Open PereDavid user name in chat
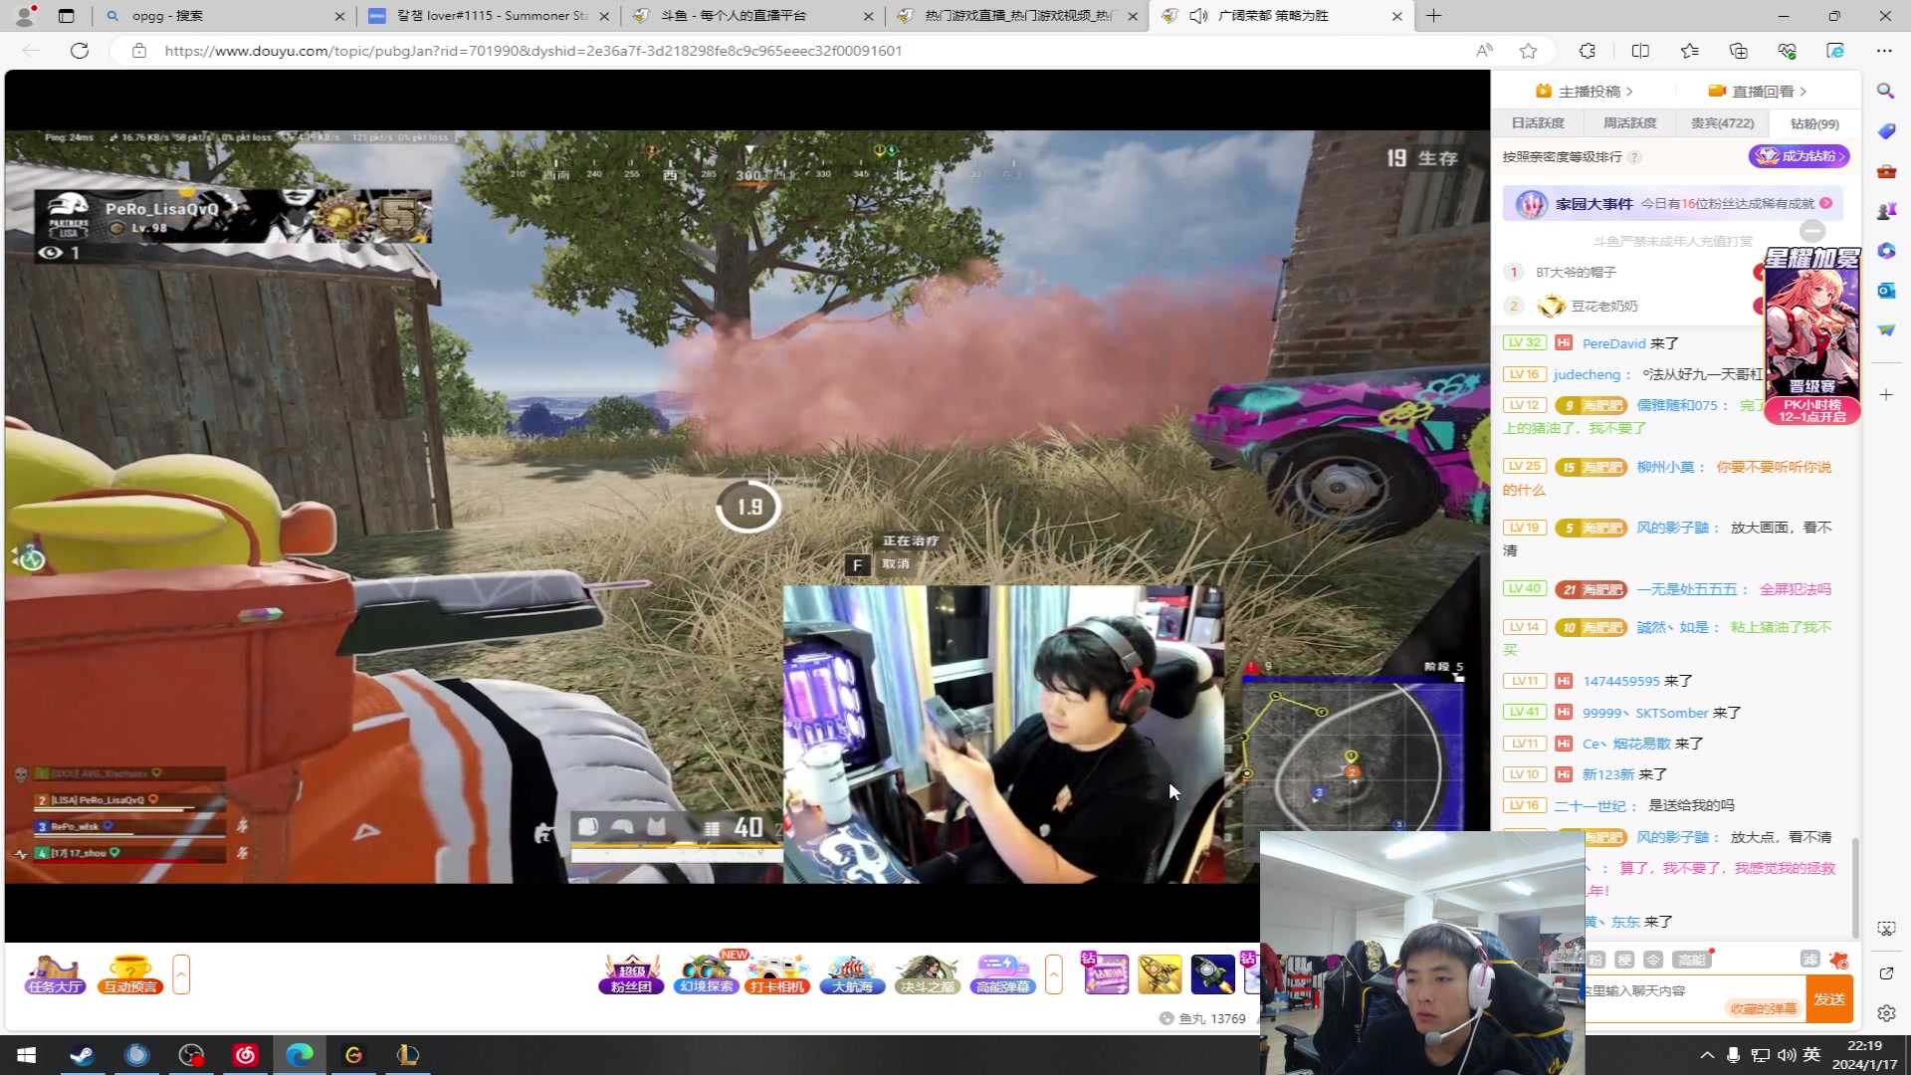 [x=1614, y=343]
